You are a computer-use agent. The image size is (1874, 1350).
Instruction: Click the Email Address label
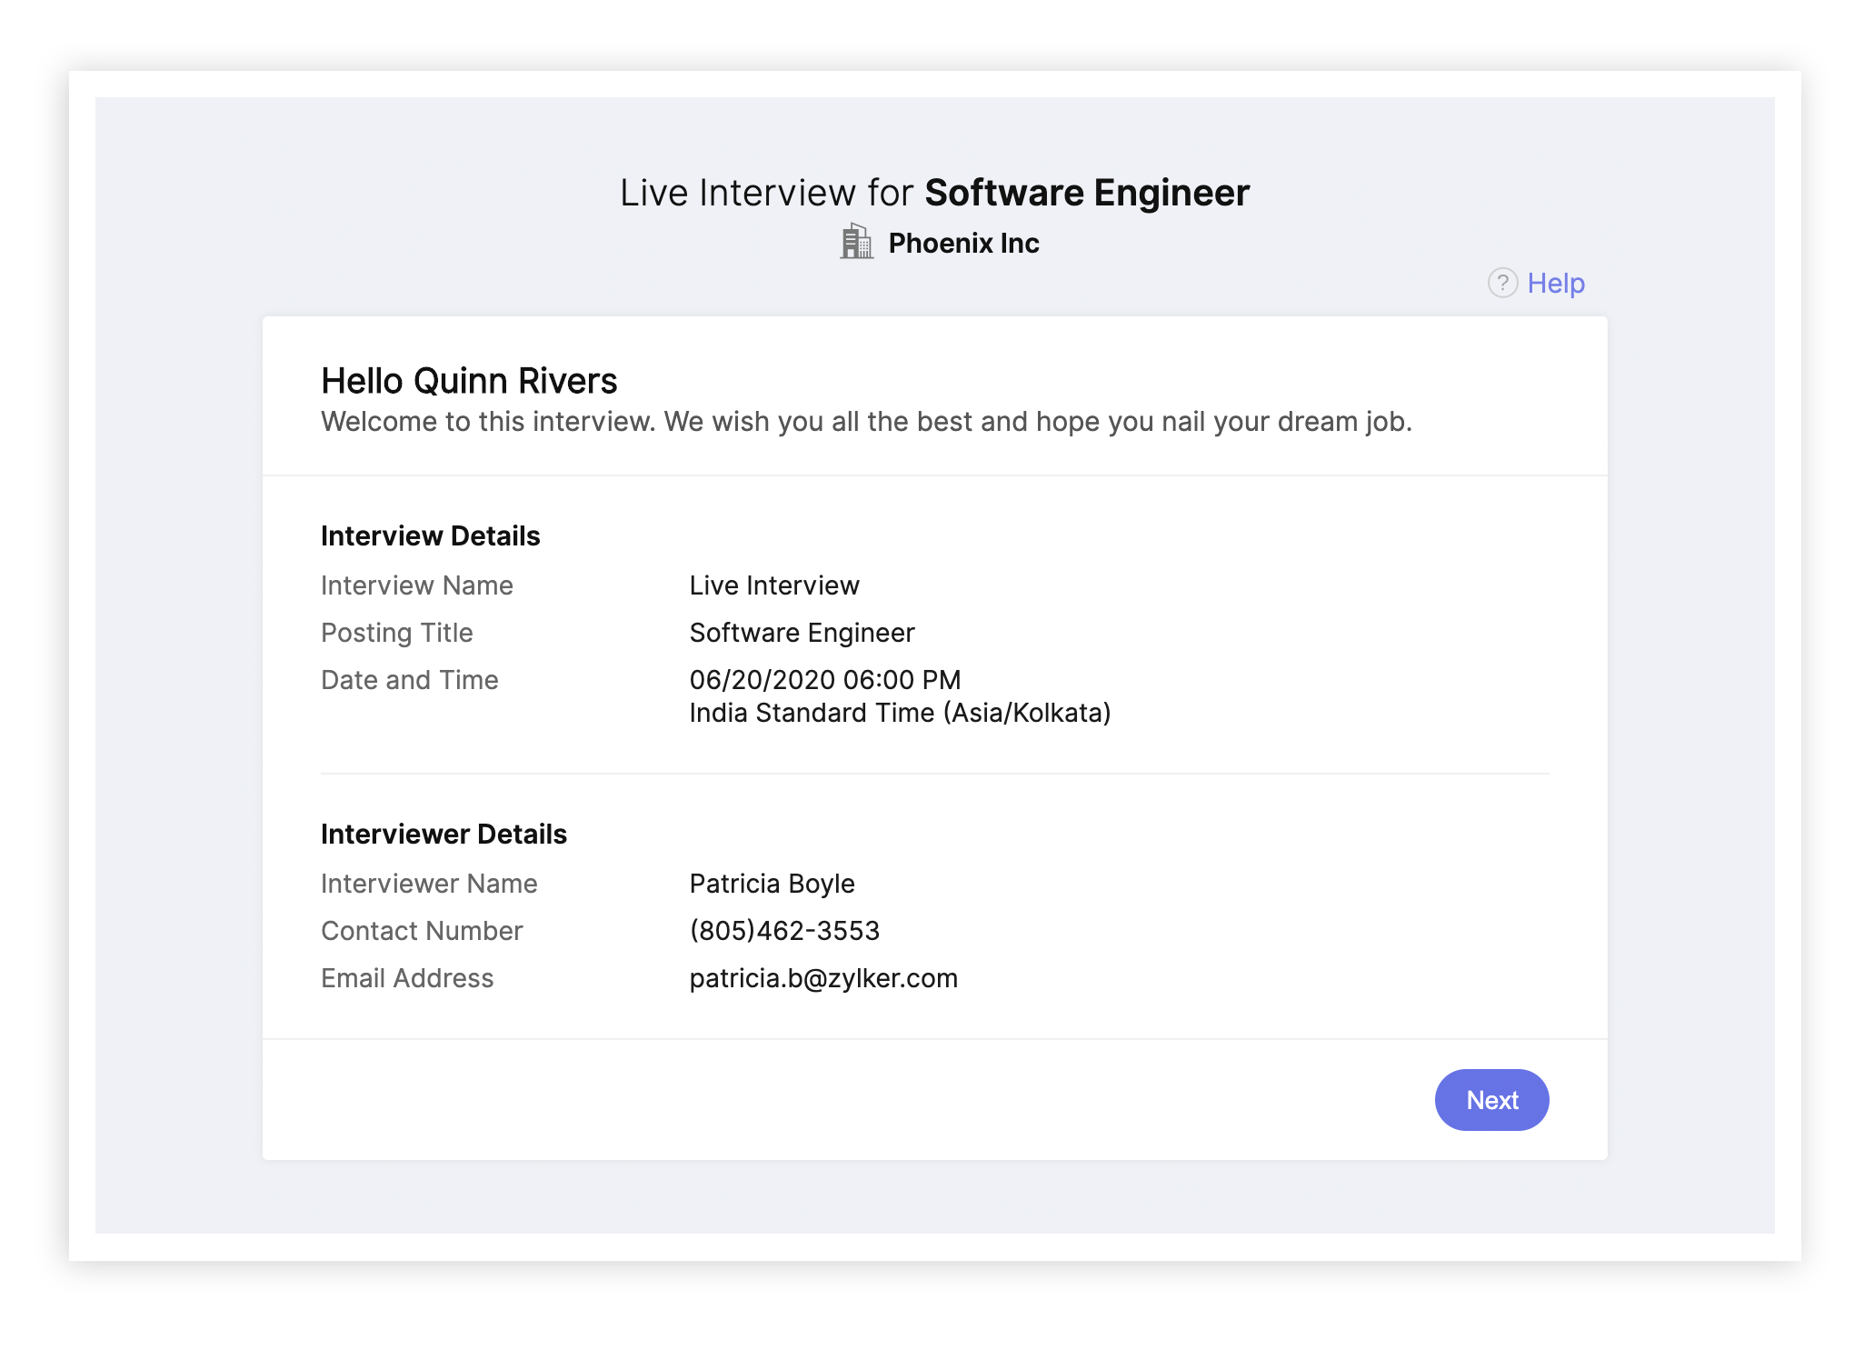point(406,978)
